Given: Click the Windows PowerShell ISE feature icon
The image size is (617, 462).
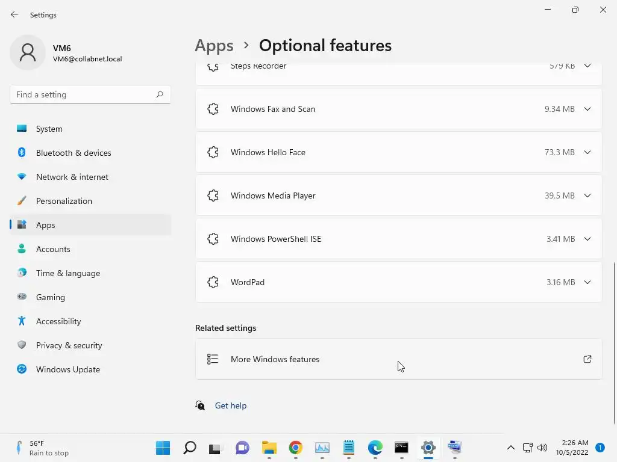Looking at the screenshot, I should tap(213, 238).
